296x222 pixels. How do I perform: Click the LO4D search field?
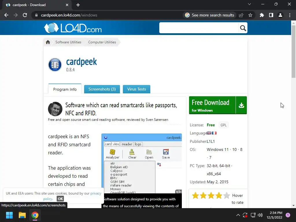tap(199, 28)
